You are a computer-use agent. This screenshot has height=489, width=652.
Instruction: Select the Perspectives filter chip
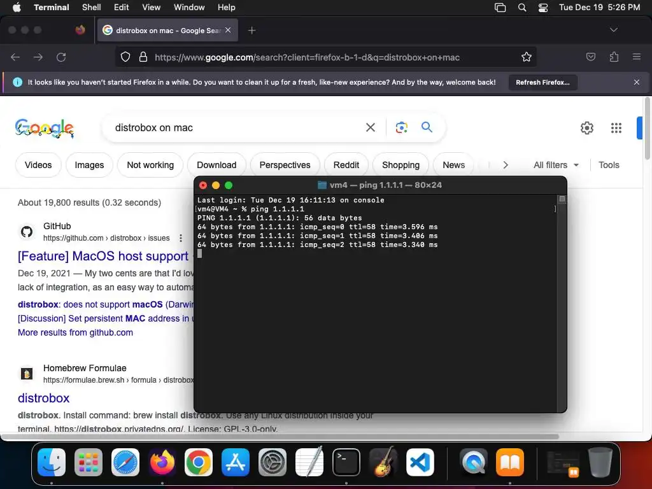pos(285,165)
